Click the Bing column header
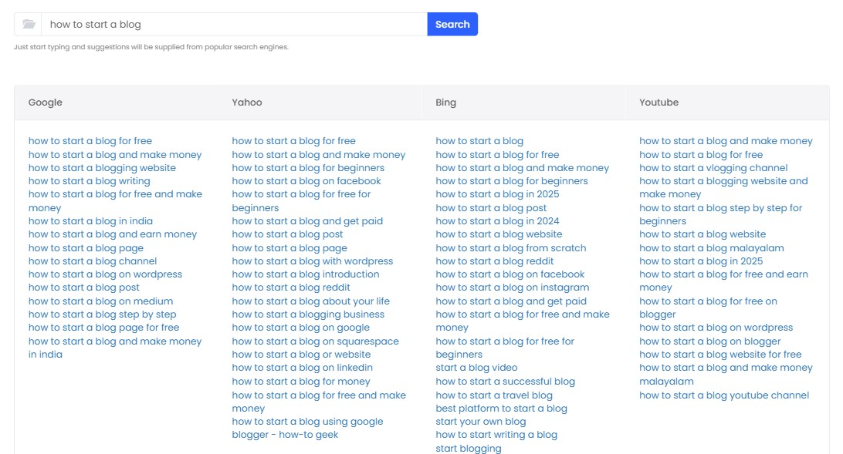 point(445,103)
